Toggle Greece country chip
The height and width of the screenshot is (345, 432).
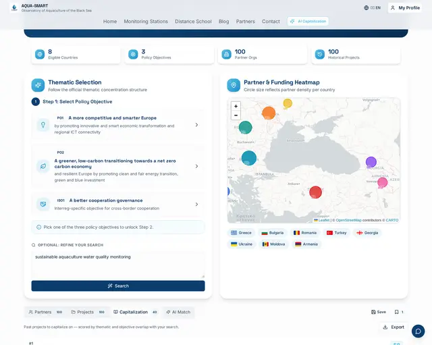[x=242, y=233]
